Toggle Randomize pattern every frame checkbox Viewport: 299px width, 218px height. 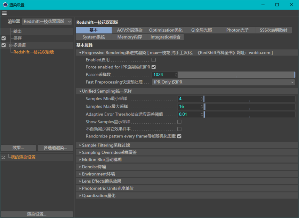click(x=179, y=136)
